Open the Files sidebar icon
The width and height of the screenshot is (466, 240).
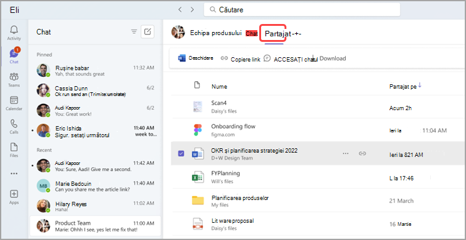(x=14, y=147)
